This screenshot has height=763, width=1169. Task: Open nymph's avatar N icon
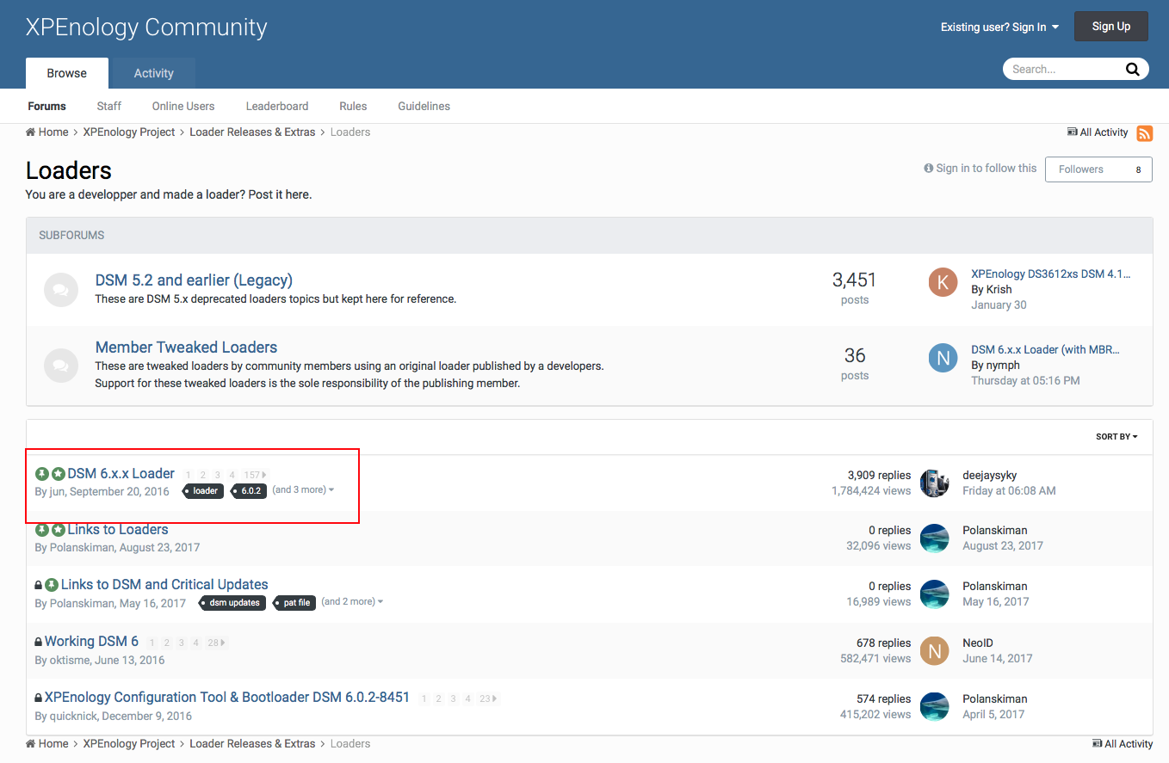(x=943, y=358)
